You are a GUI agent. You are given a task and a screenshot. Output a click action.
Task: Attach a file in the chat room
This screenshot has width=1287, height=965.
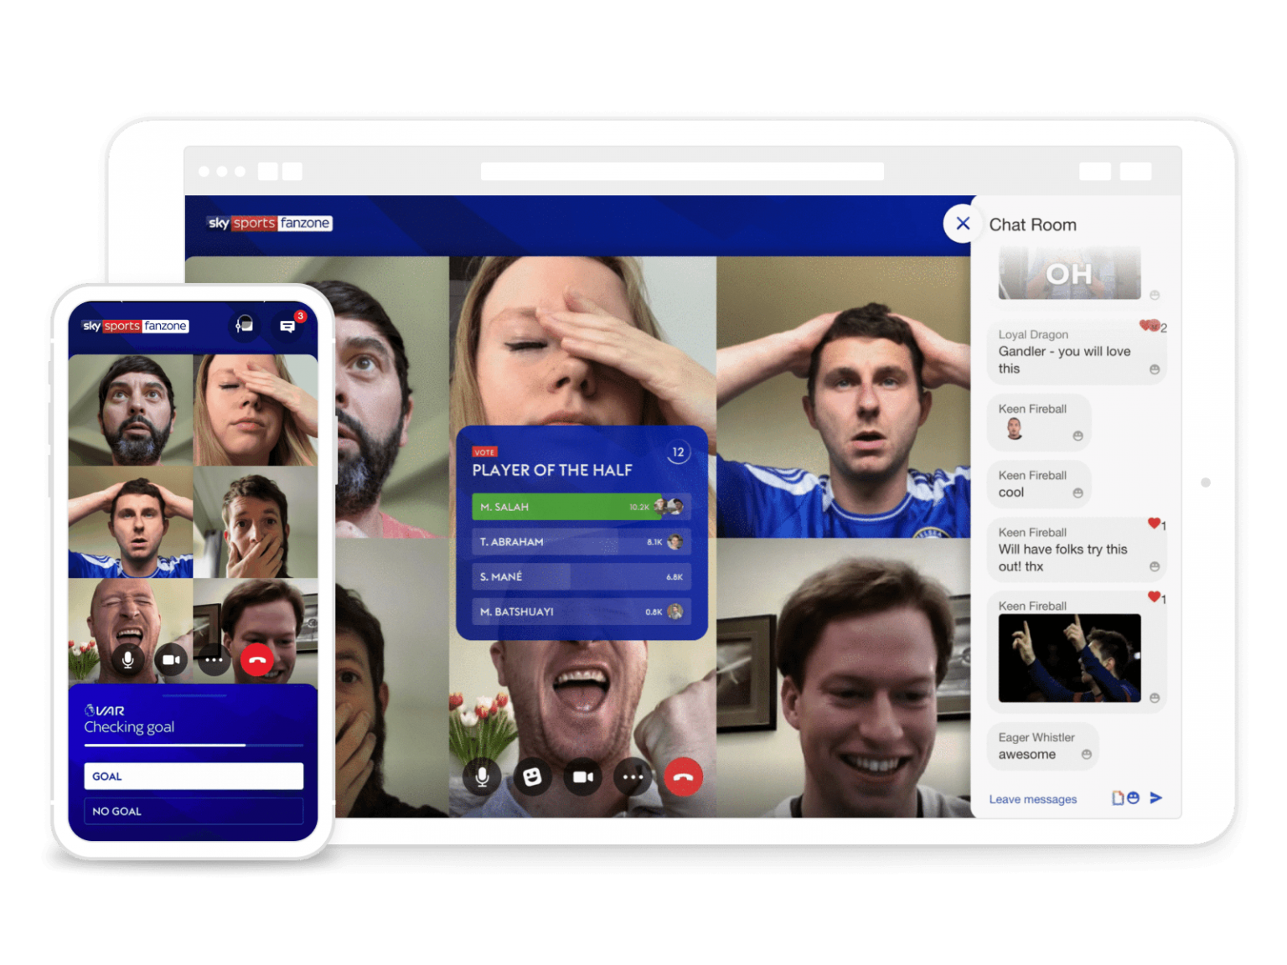pos(1119,797)
